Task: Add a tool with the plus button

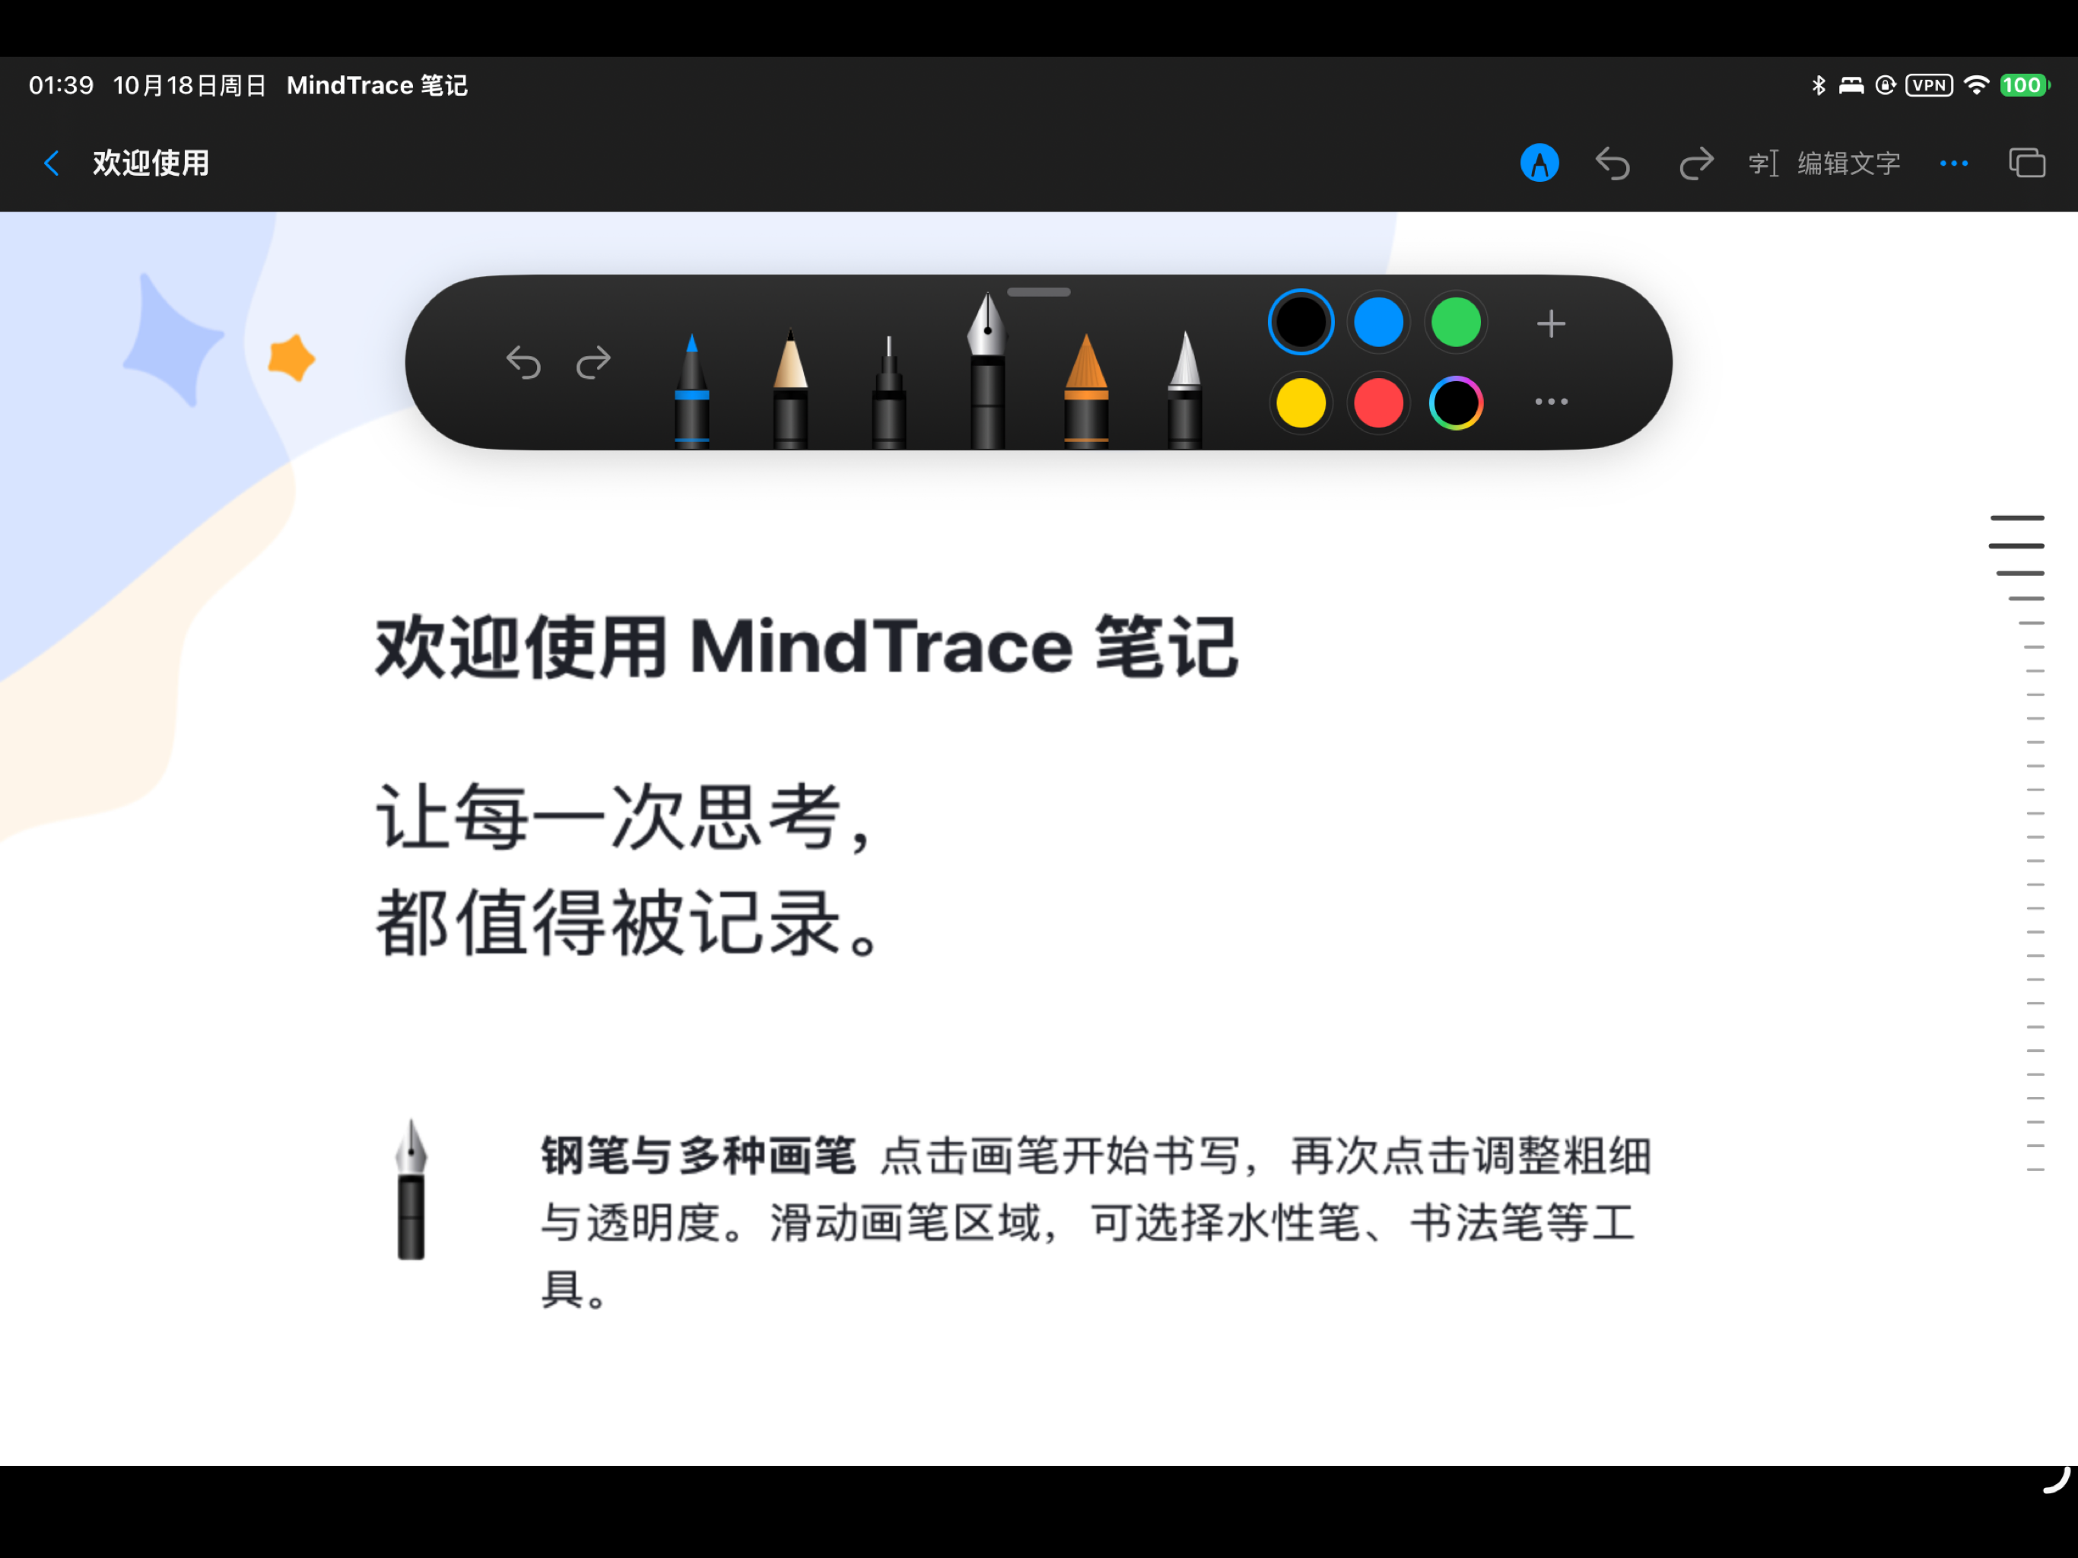Action: coord(1551,323)
